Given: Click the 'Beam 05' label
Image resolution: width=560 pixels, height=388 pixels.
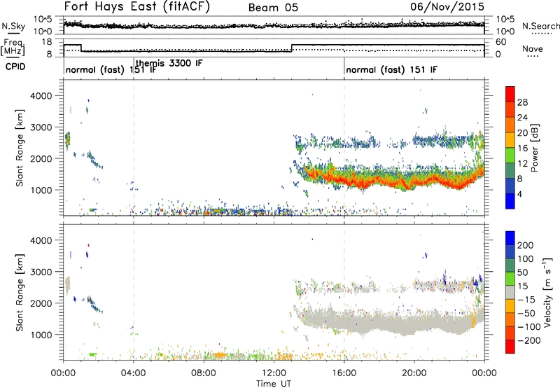Looking at the screenshot, I should 273,8.
